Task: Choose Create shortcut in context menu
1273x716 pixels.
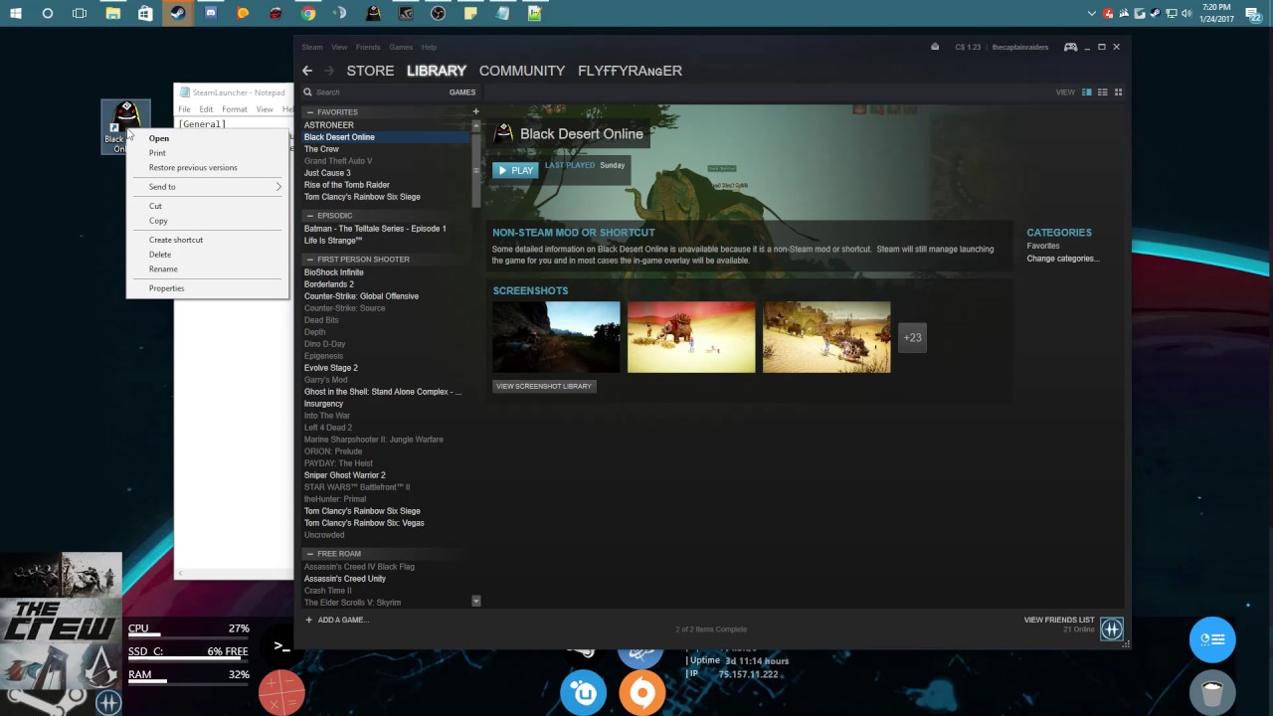Action: click(207, 240)
